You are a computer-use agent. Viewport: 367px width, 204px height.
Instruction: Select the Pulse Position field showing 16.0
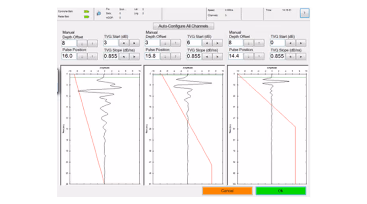click(x=69, y=56)
